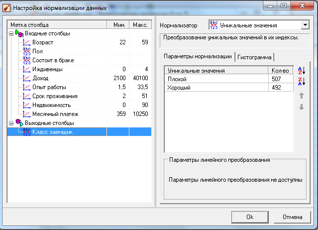Screen dimensions: 318x230
Task: Click the 492 count cell
Action: pyautogui.click(x=281, y=88)
